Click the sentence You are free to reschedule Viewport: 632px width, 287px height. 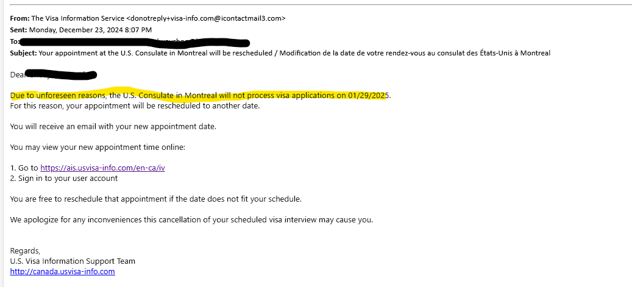155,199
